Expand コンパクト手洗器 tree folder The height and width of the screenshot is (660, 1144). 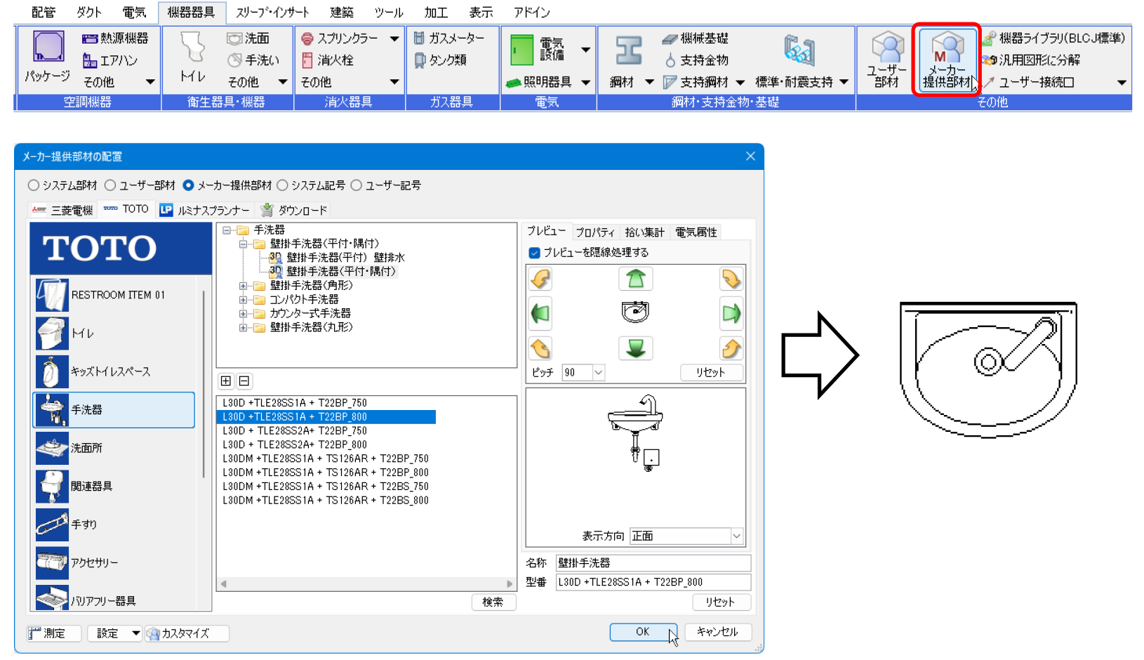243,300
